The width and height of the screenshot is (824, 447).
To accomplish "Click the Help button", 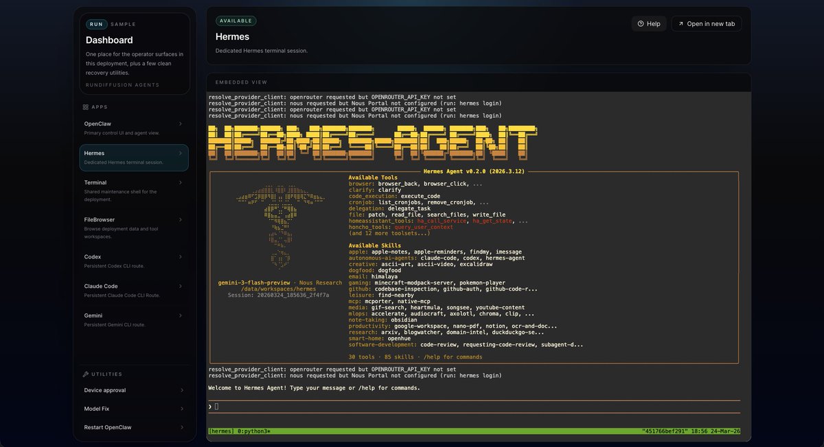I will point(649,23).
